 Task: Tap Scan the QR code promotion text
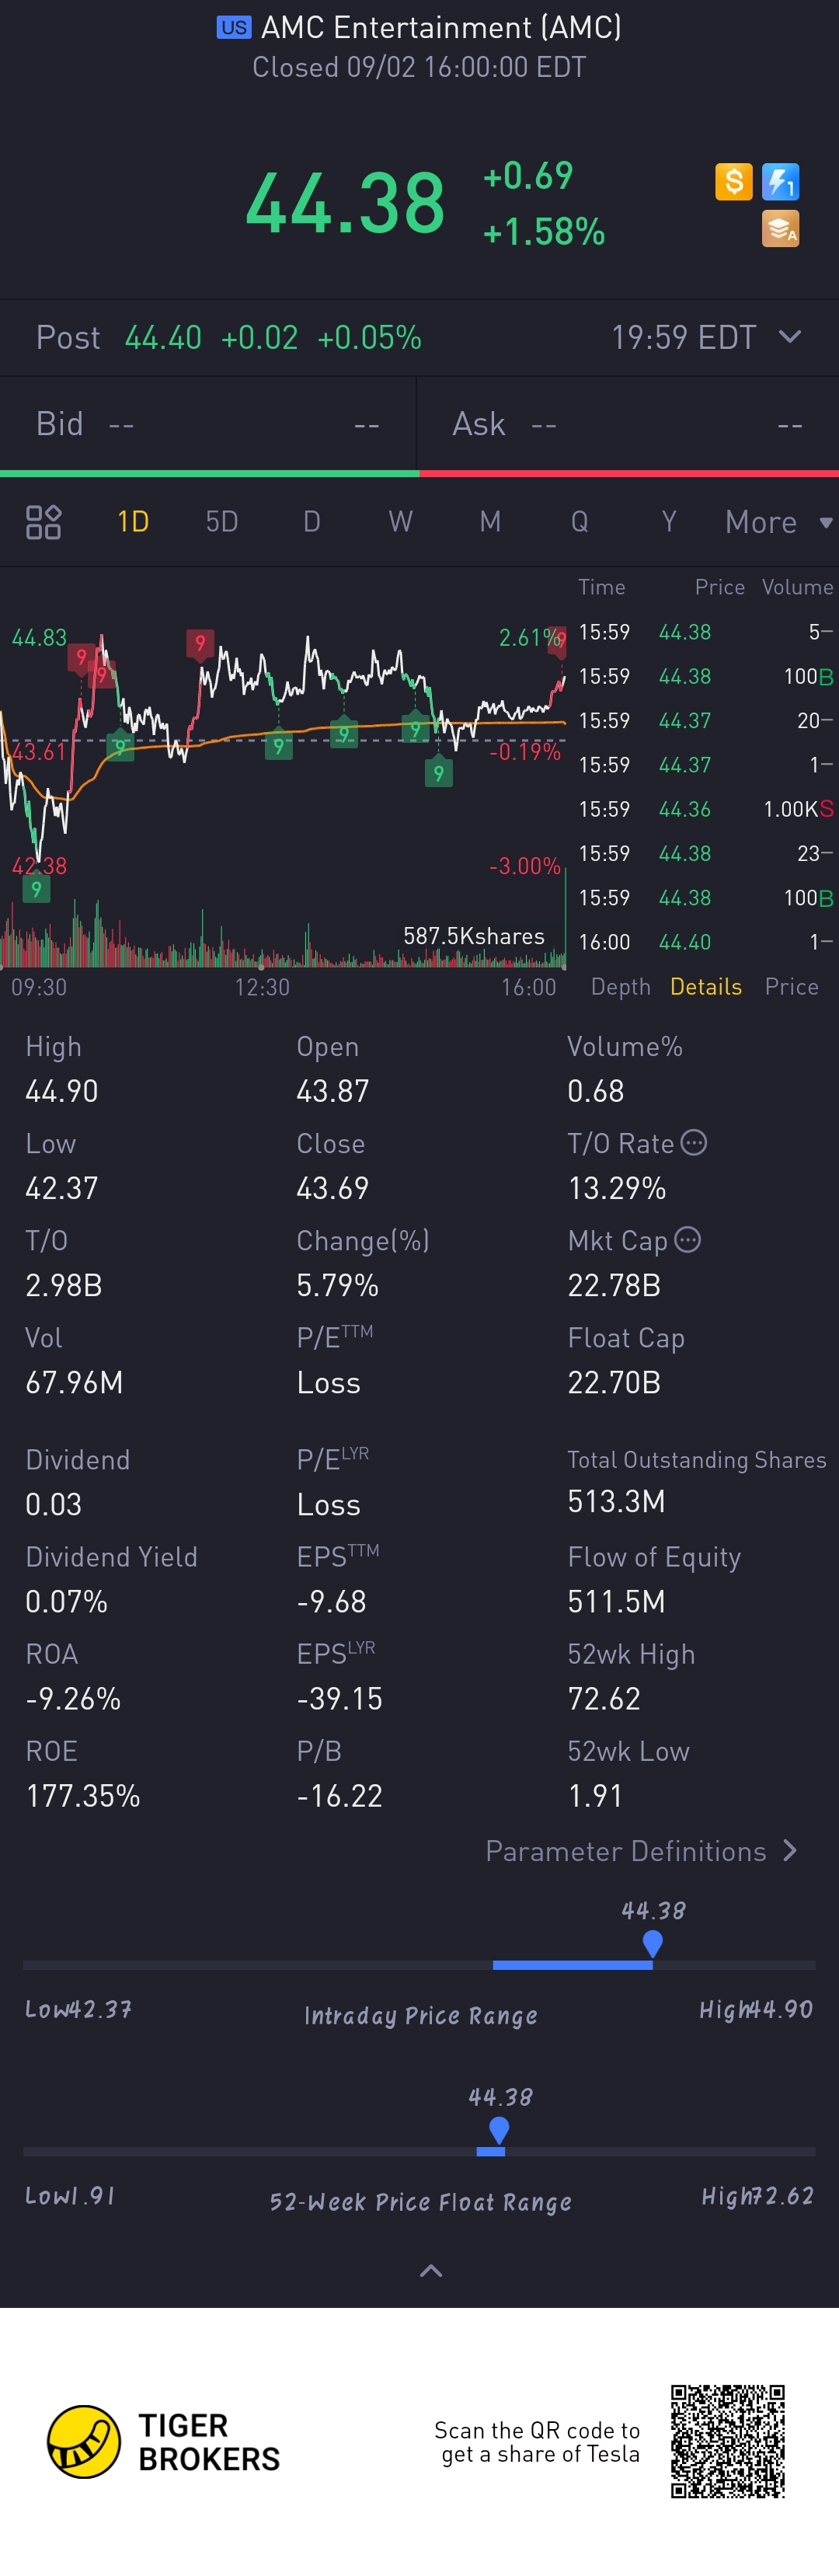tap(537, 2442)
